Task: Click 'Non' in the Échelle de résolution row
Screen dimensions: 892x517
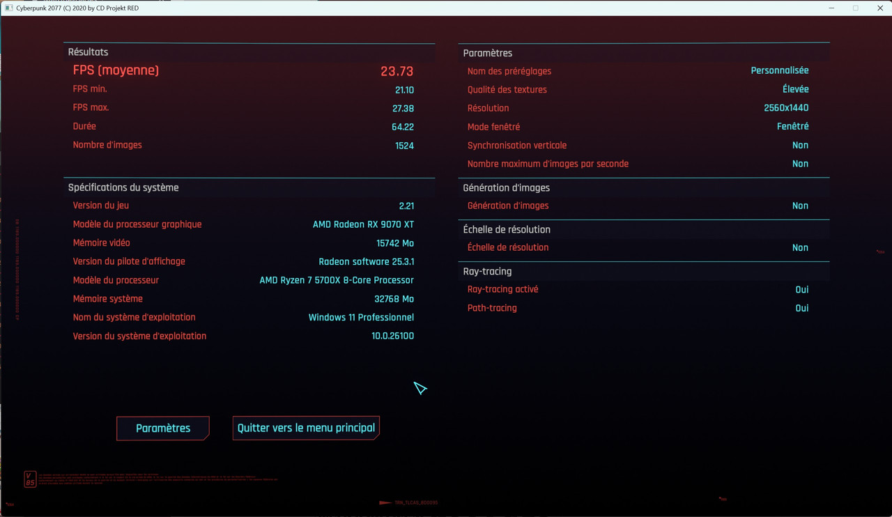Action: click(x=800, y=247)
